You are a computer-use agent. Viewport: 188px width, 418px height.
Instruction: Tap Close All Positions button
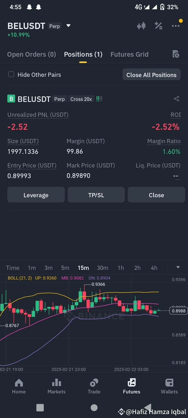(151, 75)
